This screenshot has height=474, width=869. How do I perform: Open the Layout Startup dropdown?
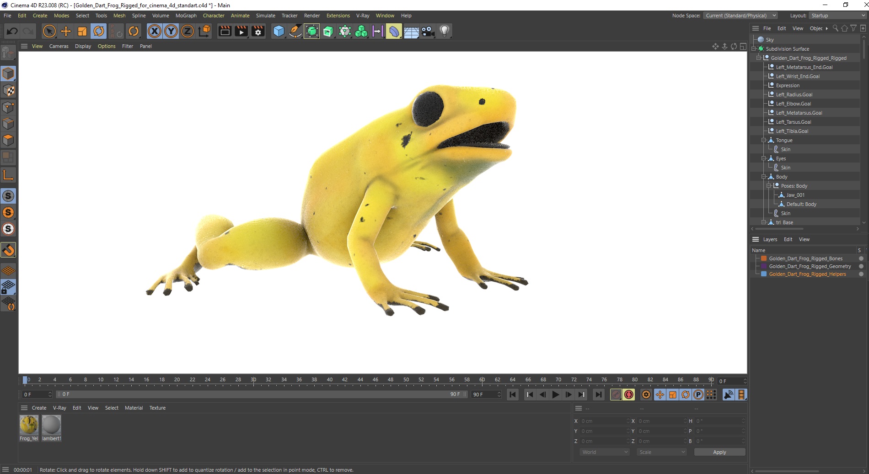(x=838, y=16)
